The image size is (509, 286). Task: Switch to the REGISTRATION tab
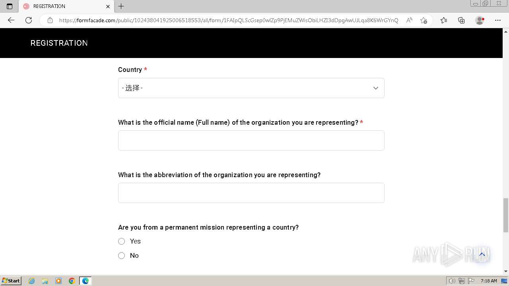coord(64,6)
